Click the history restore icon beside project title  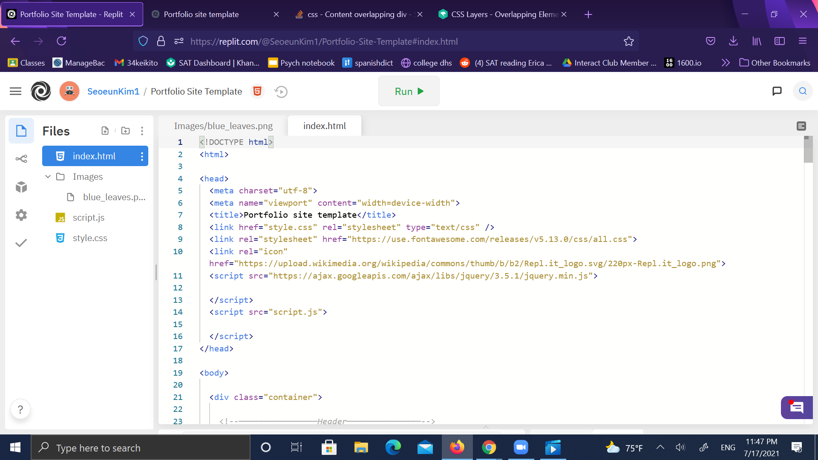point(281,92)
